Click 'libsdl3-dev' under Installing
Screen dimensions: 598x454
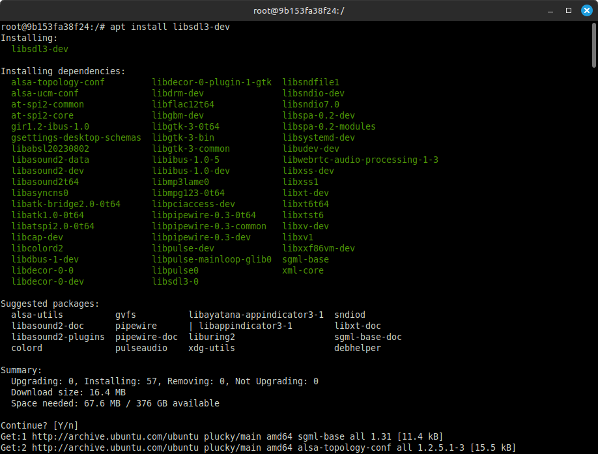[x=40, y=49]
